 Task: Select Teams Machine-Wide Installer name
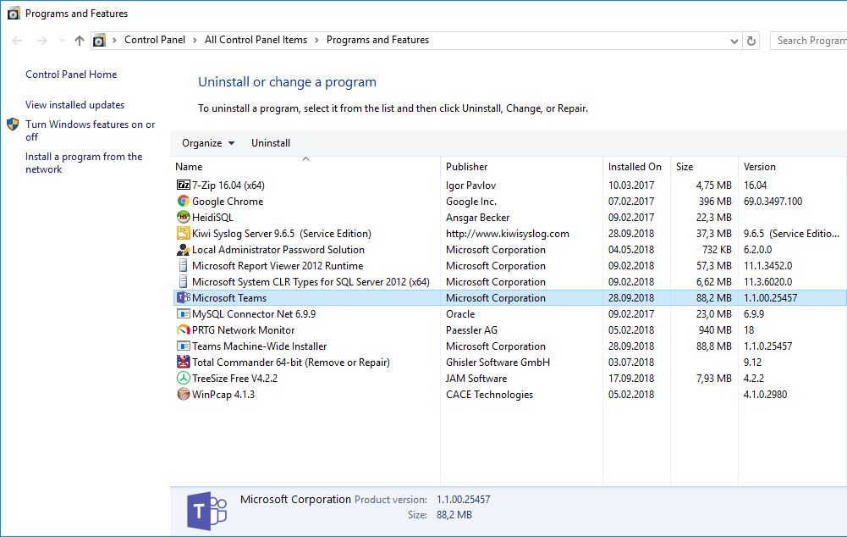[259, 346]
